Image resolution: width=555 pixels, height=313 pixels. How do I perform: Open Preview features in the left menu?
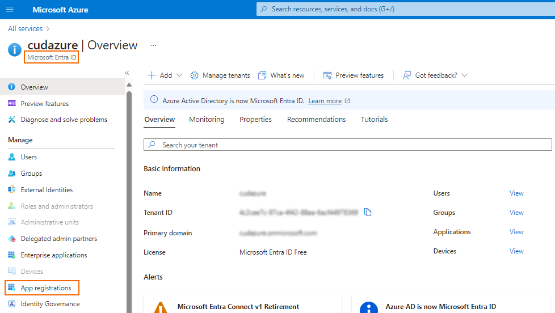45,104
